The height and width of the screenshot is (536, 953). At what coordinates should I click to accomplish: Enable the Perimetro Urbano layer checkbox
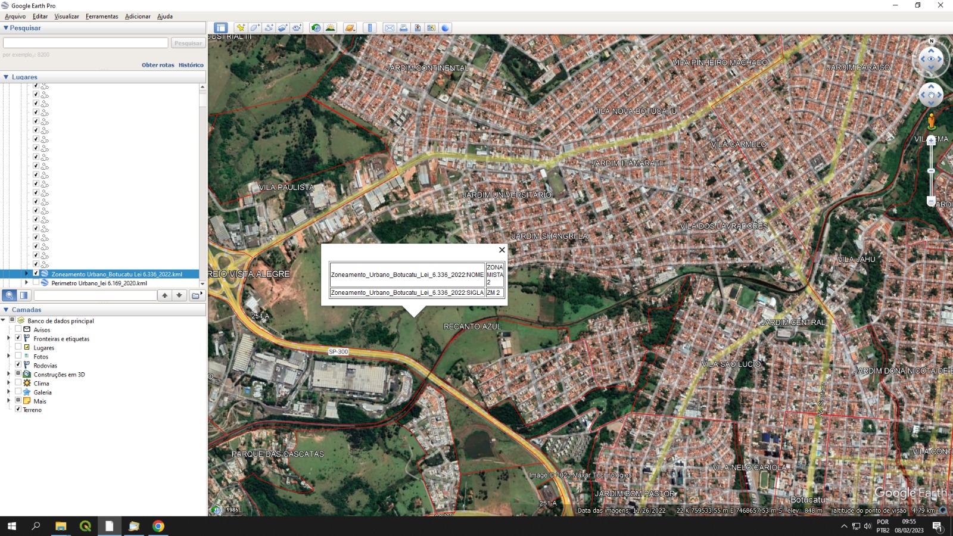[x=36, y=283]
